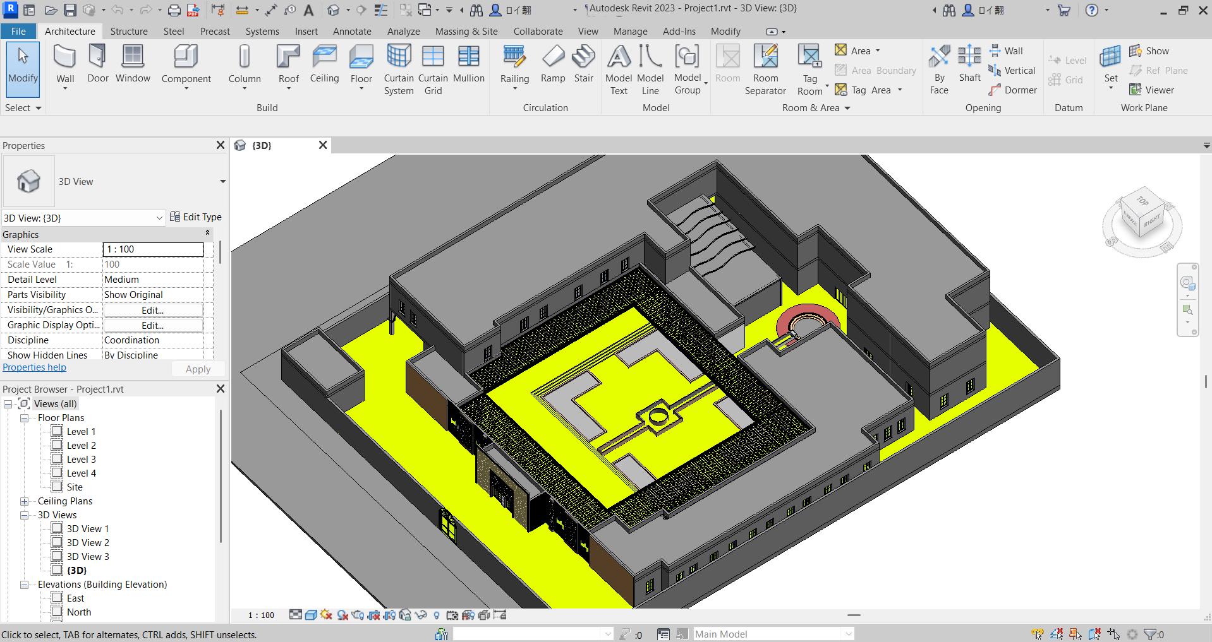Click Edit Type button
Viewport: 1212px width, 642px height.
(196, 217)
